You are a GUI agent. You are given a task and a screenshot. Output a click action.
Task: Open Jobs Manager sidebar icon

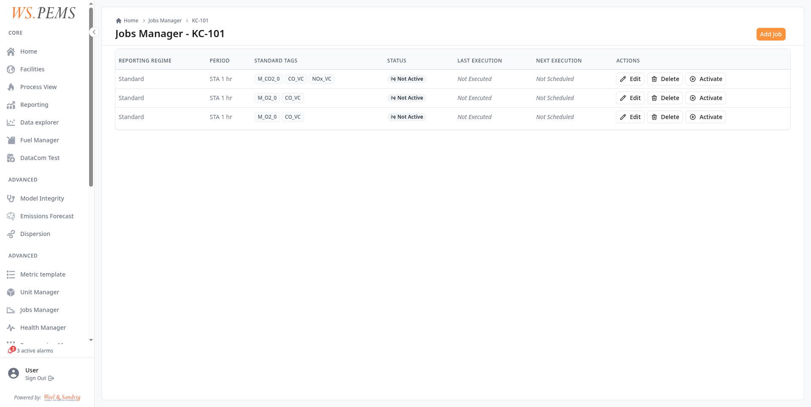pos(11,310)
